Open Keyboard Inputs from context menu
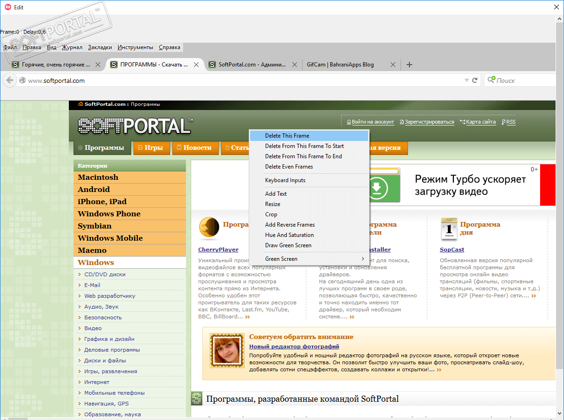Image resolution: width=564 pixels, height=420 pixels. click(x=309, y=180)
